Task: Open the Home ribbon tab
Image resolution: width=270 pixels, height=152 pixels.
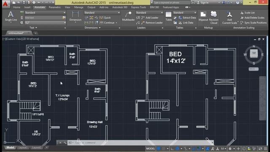Action: [17, 7]
